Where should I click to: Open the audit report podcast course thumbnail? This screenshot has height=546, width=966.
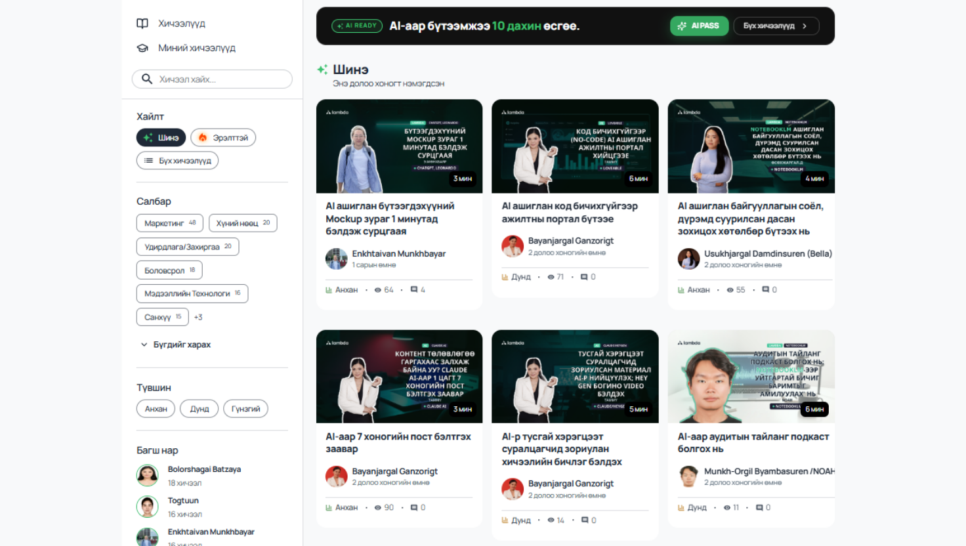coord(751,377)
